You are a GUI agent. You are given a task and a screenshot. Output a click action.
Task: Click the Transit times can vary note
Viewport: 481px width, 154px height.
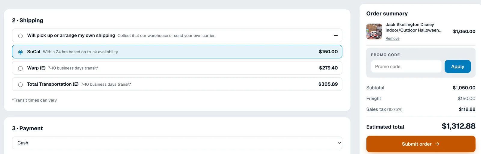[34, 100]
